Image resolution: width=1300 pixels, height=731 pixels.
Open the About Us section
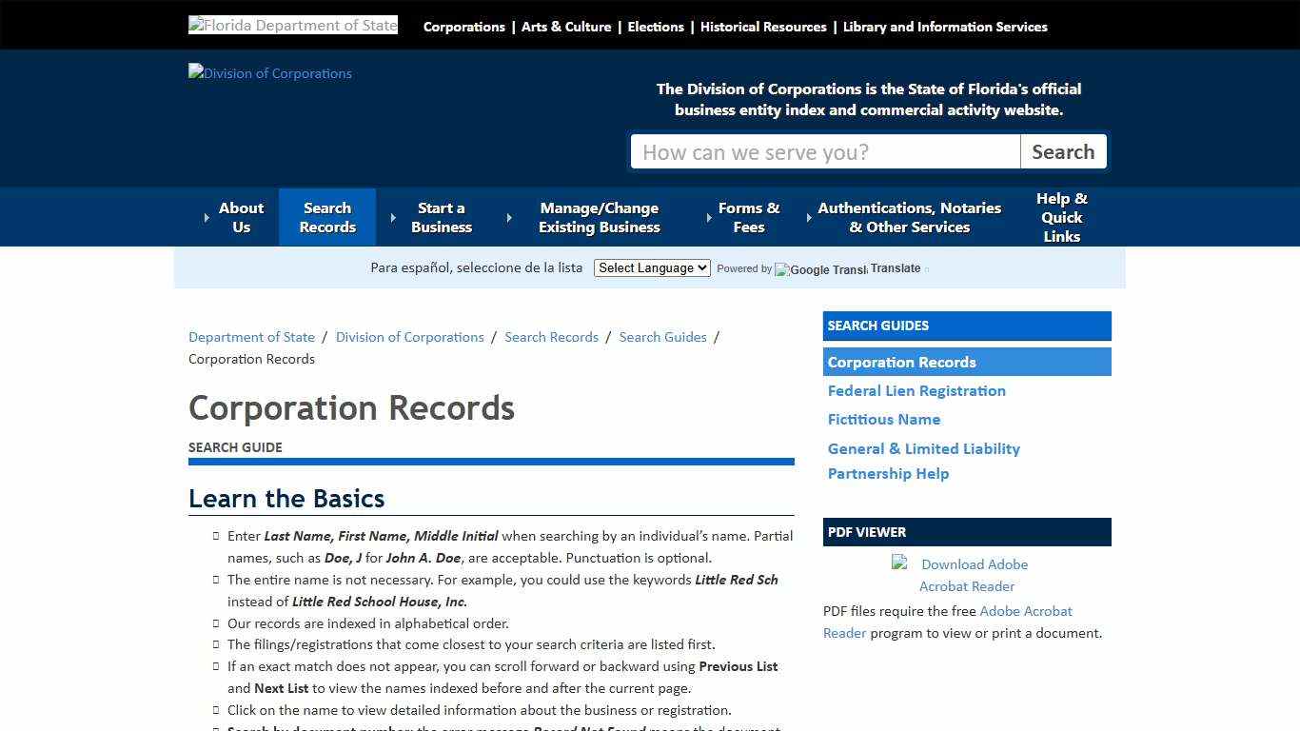click(241, 217)
